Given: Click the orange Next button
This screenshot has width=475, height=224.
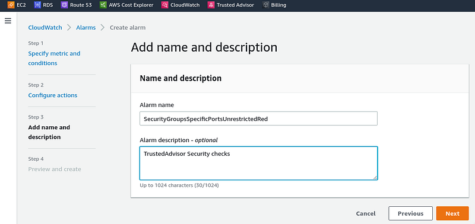Looking at the screenshot, I should click(452, 213).
